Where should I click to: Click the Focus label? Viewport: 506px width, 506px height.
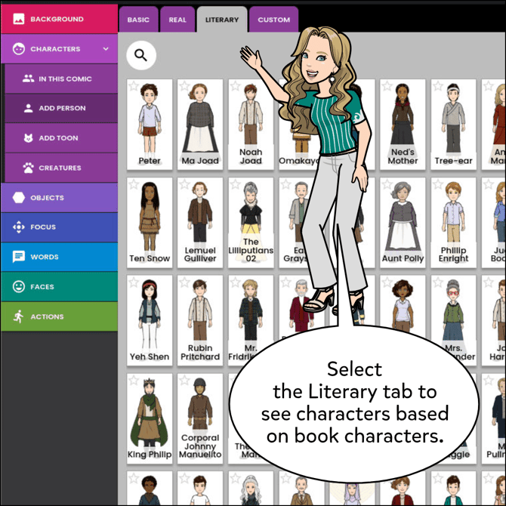tap(43, 227)
